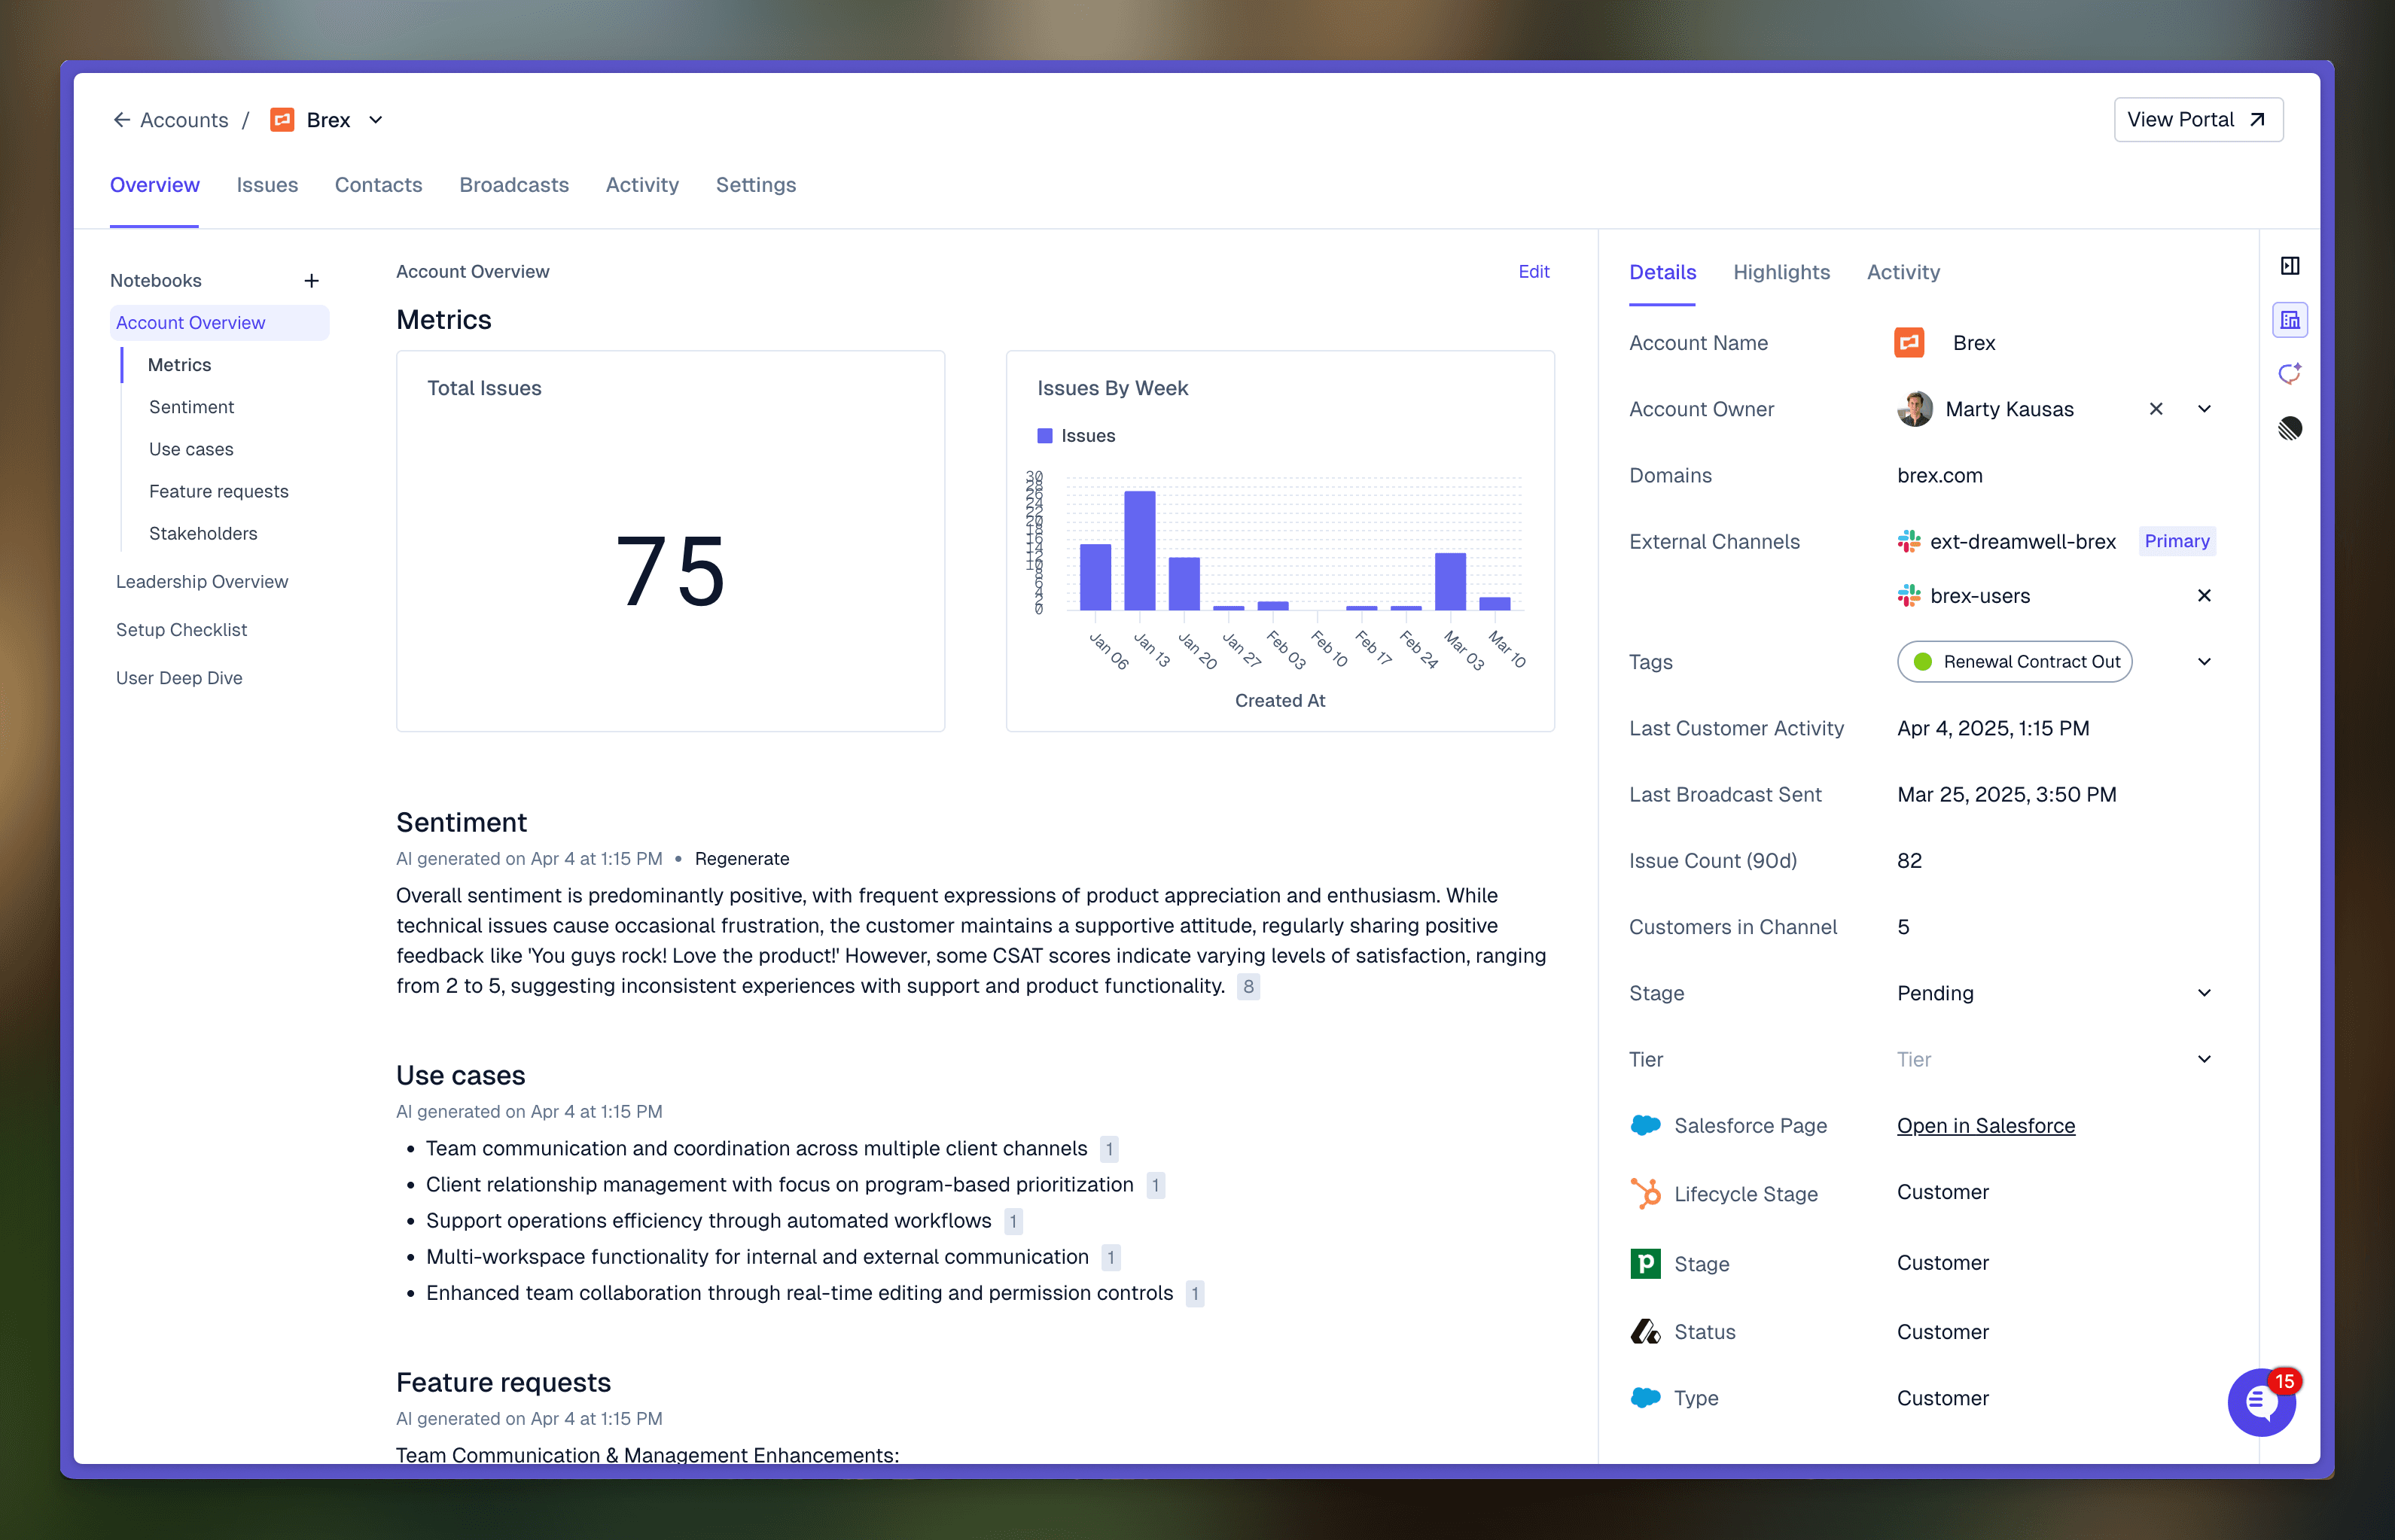The image size is (2395, 1540).
Task: Click the Mar 03 bar in chart
Action: (1450, 581)
